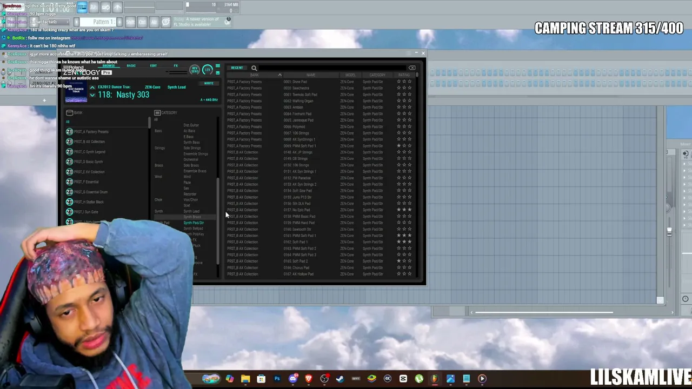Switch to the BASIC tab in Zenology
The image size is (692, 389).
pos(131,66)
